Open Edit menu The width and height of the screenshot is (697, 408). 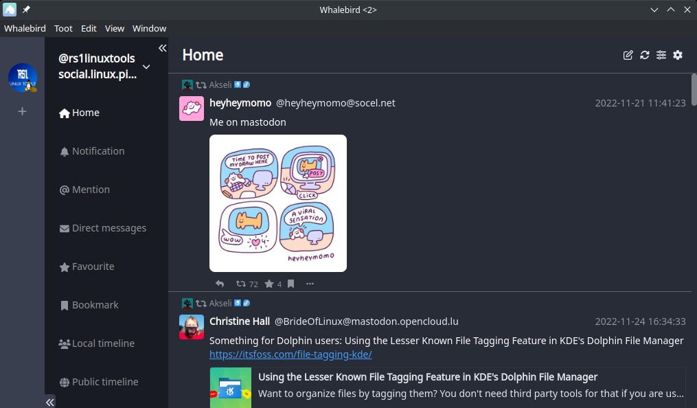[x=89, y=28]
